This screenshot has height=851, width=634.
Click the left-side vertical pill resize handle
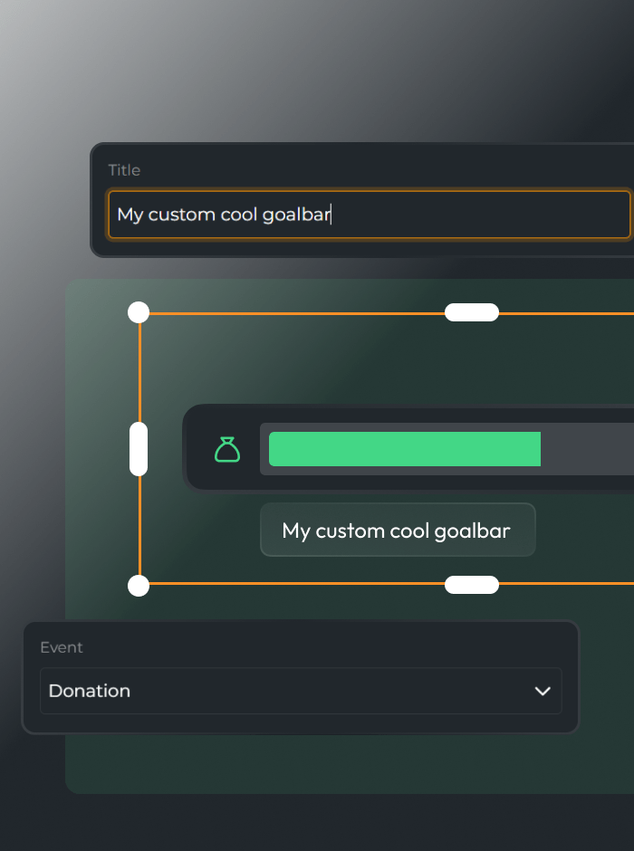[139, 449]
